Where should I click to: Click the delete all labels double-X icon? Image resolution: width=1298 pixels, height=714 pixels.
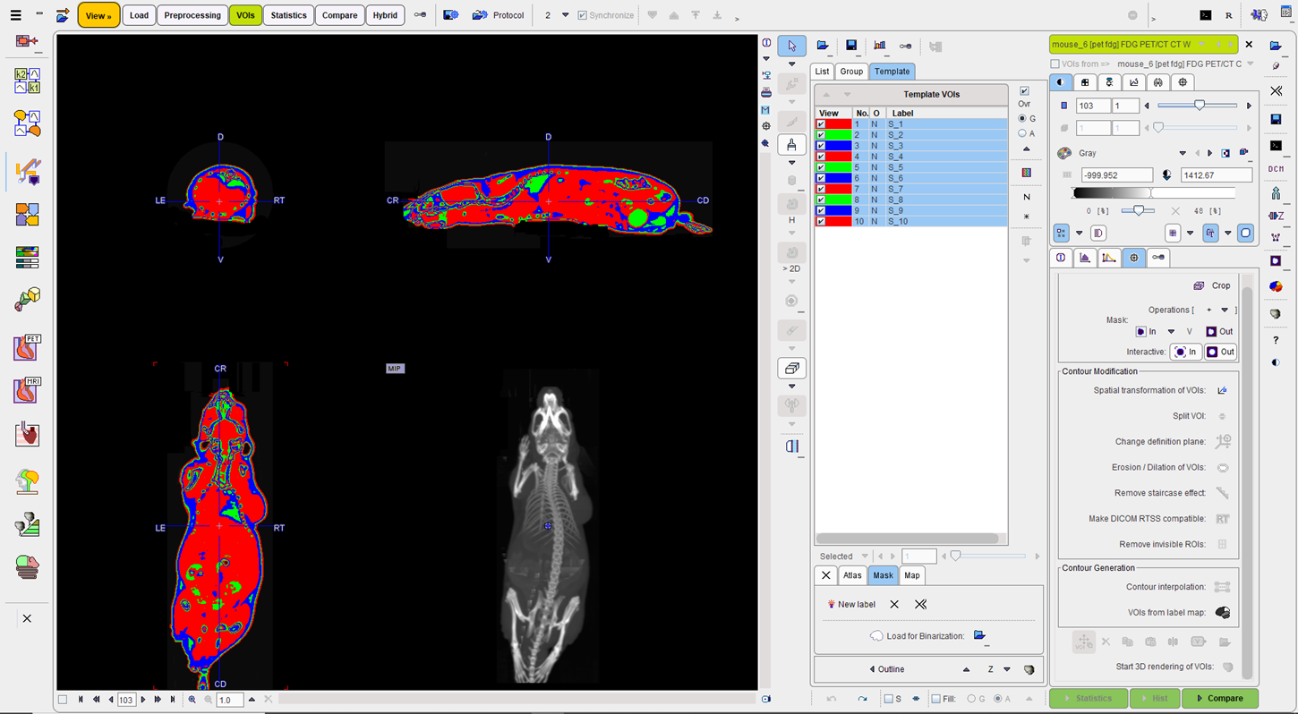pyautogui.click(x=920, y=604)
